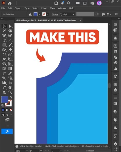The image size is (121, 152).
Task: Click the Share document icon
Action: [x=56, y=3]
